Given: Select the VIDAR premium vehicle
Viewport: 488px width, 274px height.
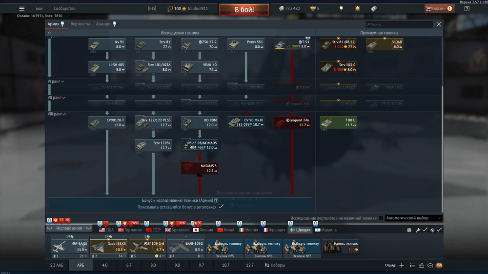Looking at the screenshot, I should [x=385, y=44].
